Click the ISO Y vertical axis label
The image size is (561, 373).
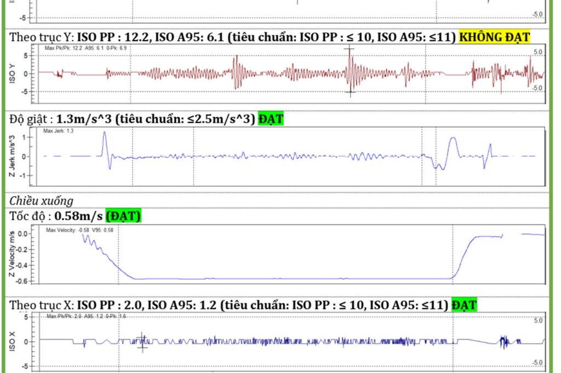coord(12,73)
